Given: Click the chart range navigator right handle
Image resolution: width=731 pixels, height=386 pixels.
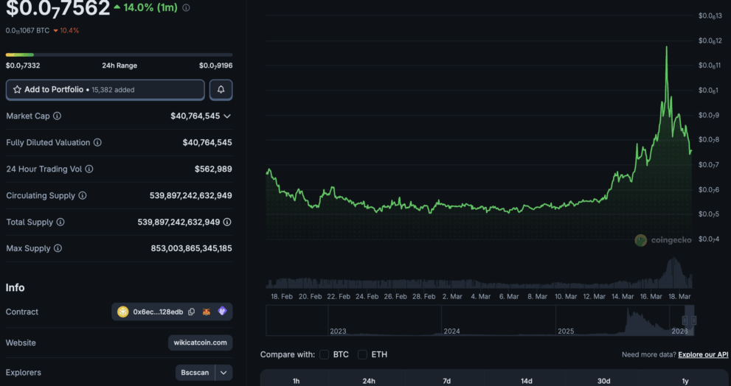Looking at the screenshot, I should pos(693,320).
